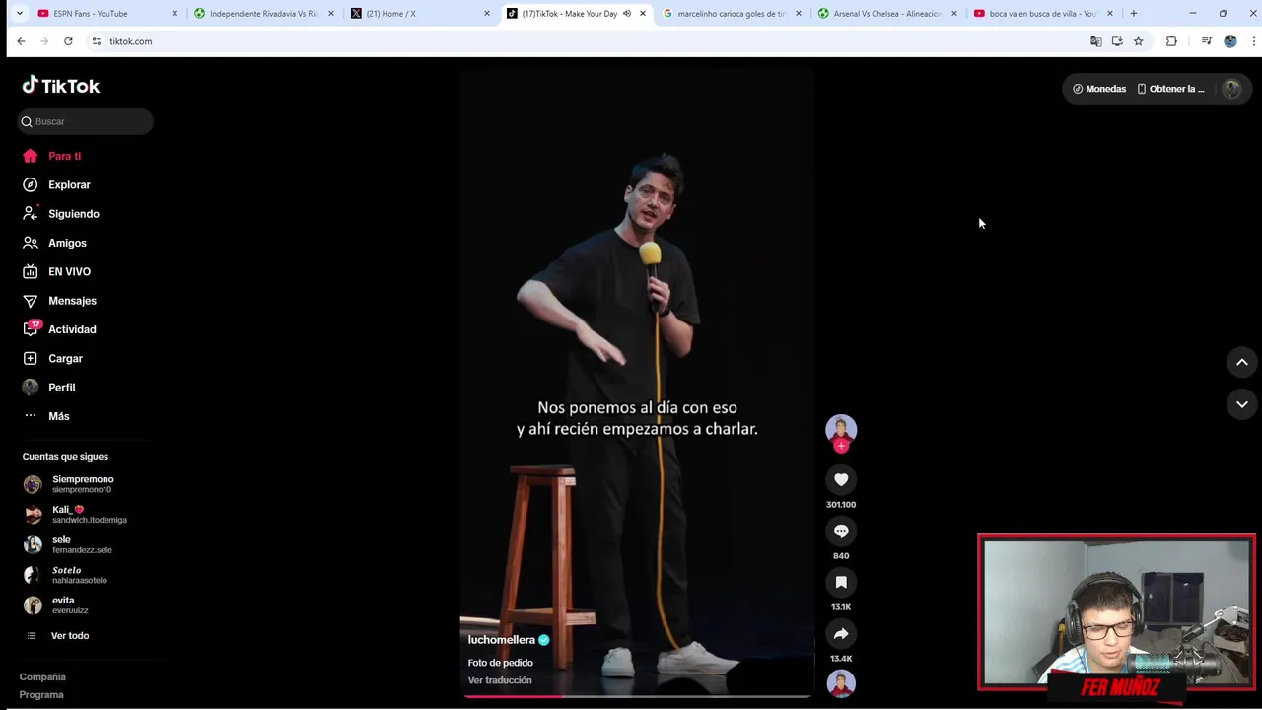The width and height of the screenshot is (1262, 710).
Task: Translate this page icon
Action: (1095, 41)
